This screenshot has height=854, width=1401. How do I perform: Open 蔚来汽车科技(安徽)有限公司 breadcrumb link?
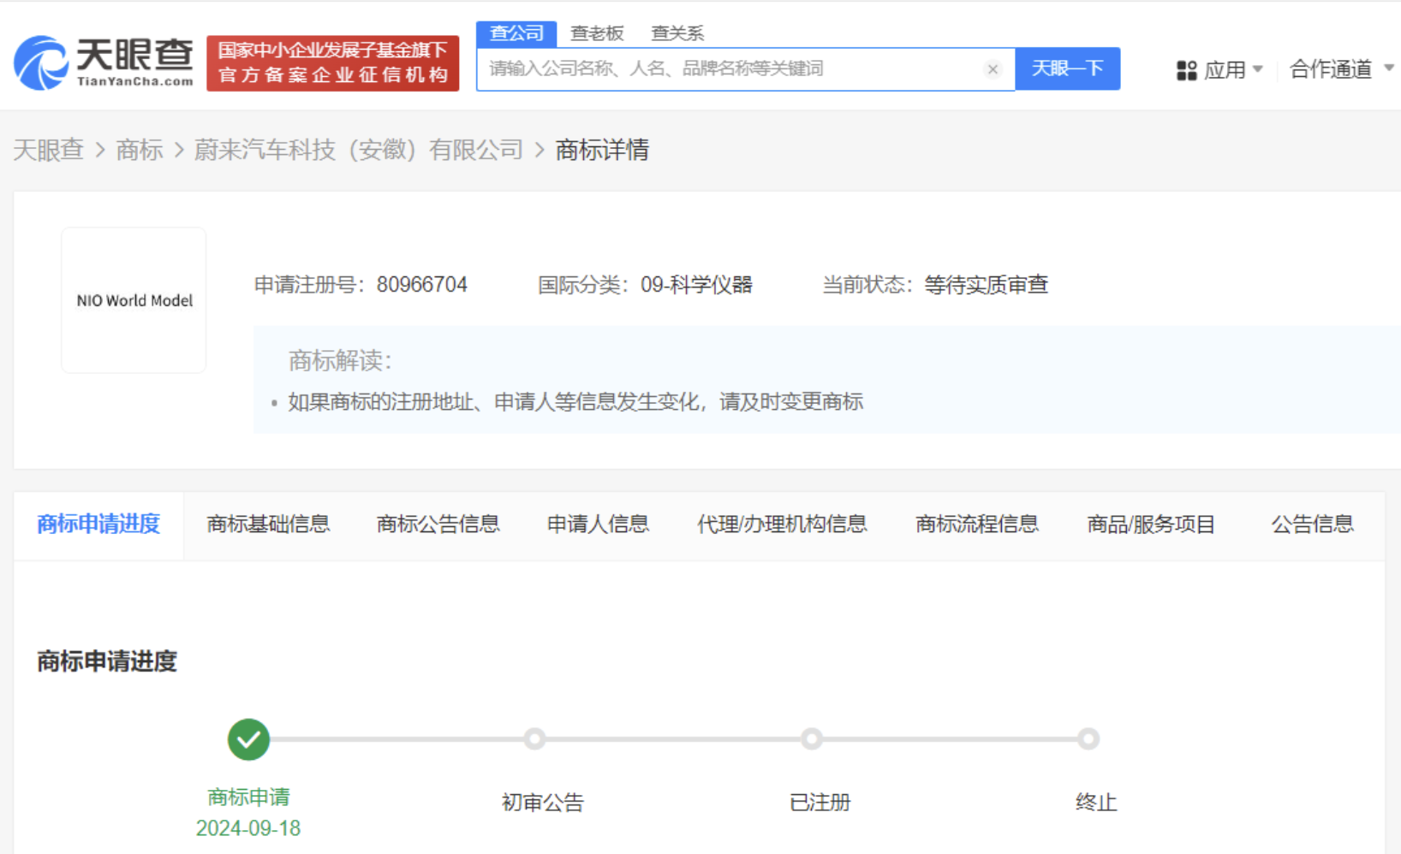coord(358,150)
